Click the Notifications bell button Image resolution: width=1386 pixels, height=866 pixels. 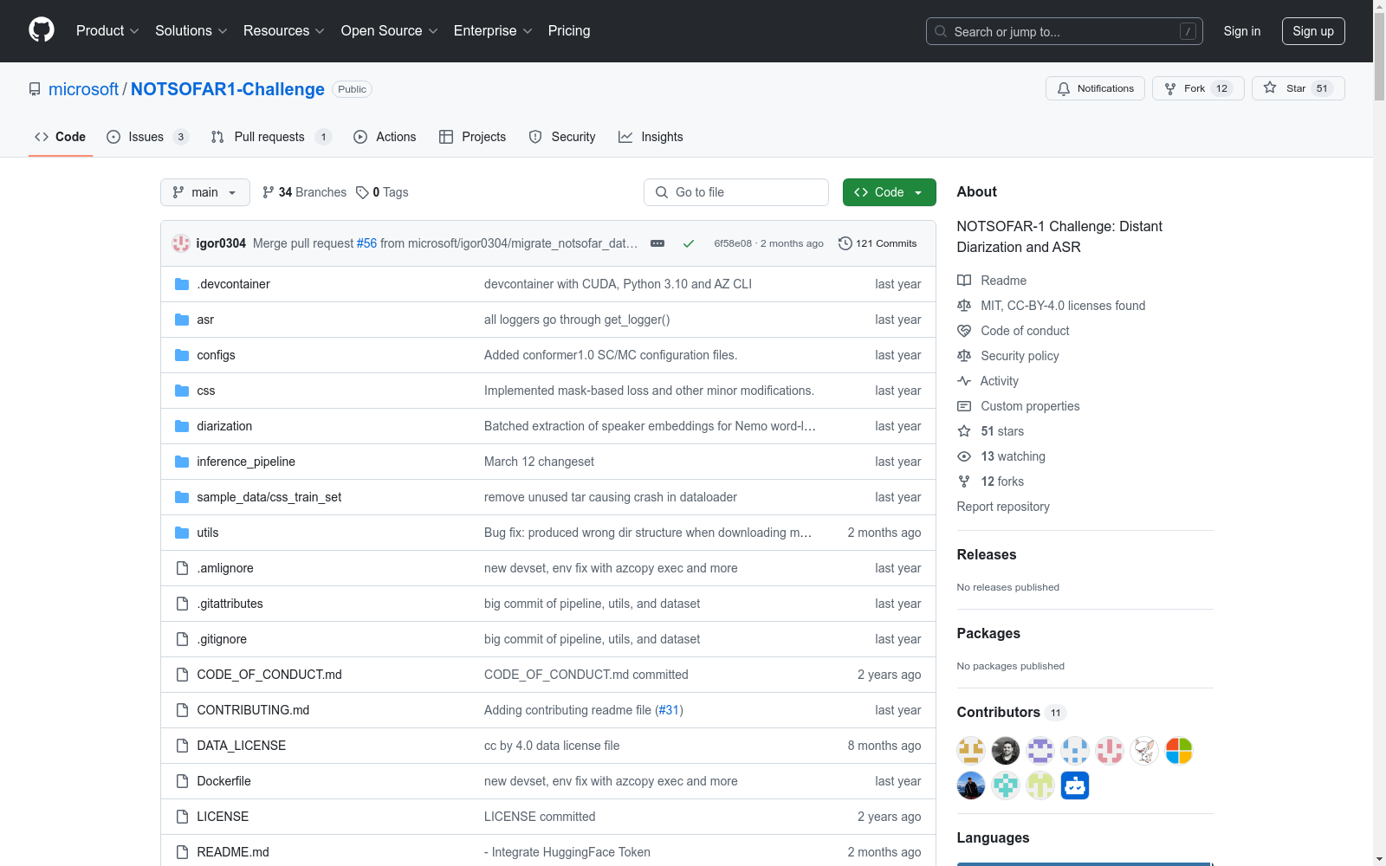1096,88
